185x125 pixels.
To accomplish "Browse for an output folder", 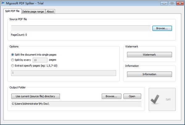I will [x=111, y=96].
